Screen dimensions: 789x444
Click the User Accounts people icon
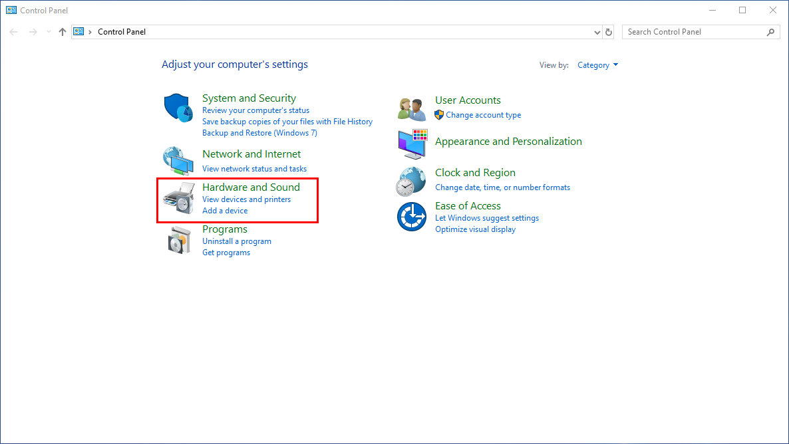click(x=411, y=109)
